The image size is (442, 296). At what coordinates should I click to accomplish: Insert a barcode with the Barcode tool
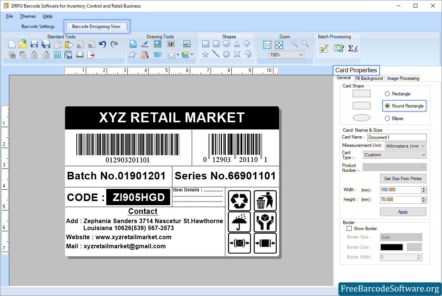pyautogui.click(x=171, y=44)
